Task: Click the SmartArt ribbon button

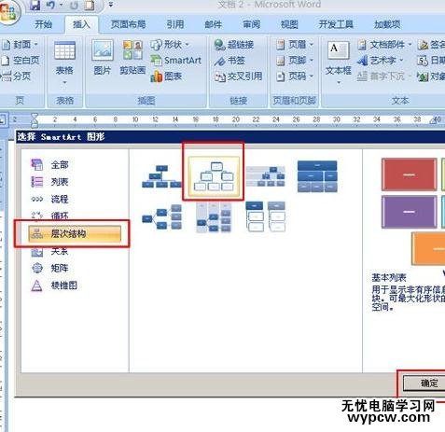Action: click(176, 61)
